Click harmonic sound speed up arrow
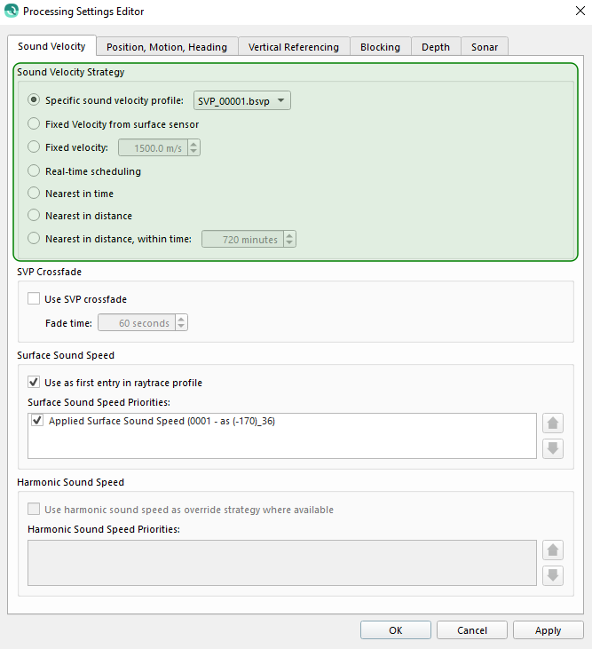Viewport: 592px width, 649px height. click(553, 550)
